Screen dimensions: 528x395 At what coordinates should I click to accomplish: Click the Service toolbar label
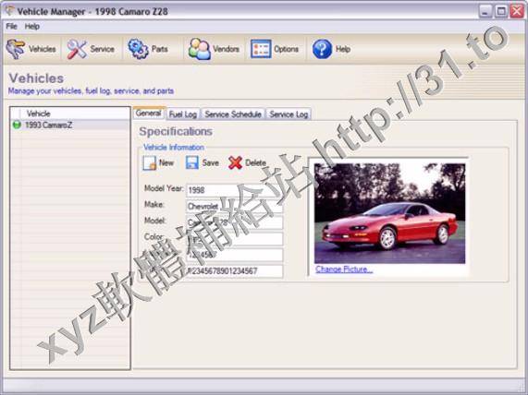point(102,49)
